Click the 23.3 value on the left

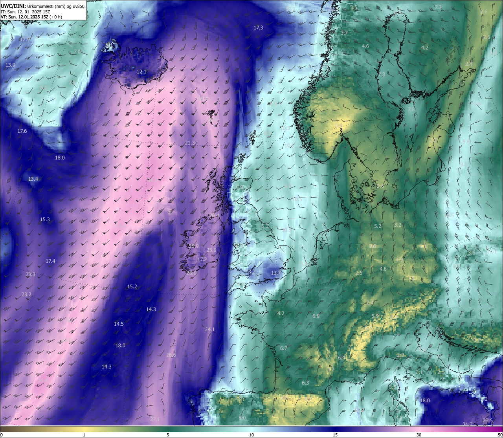tap(30, 274)
